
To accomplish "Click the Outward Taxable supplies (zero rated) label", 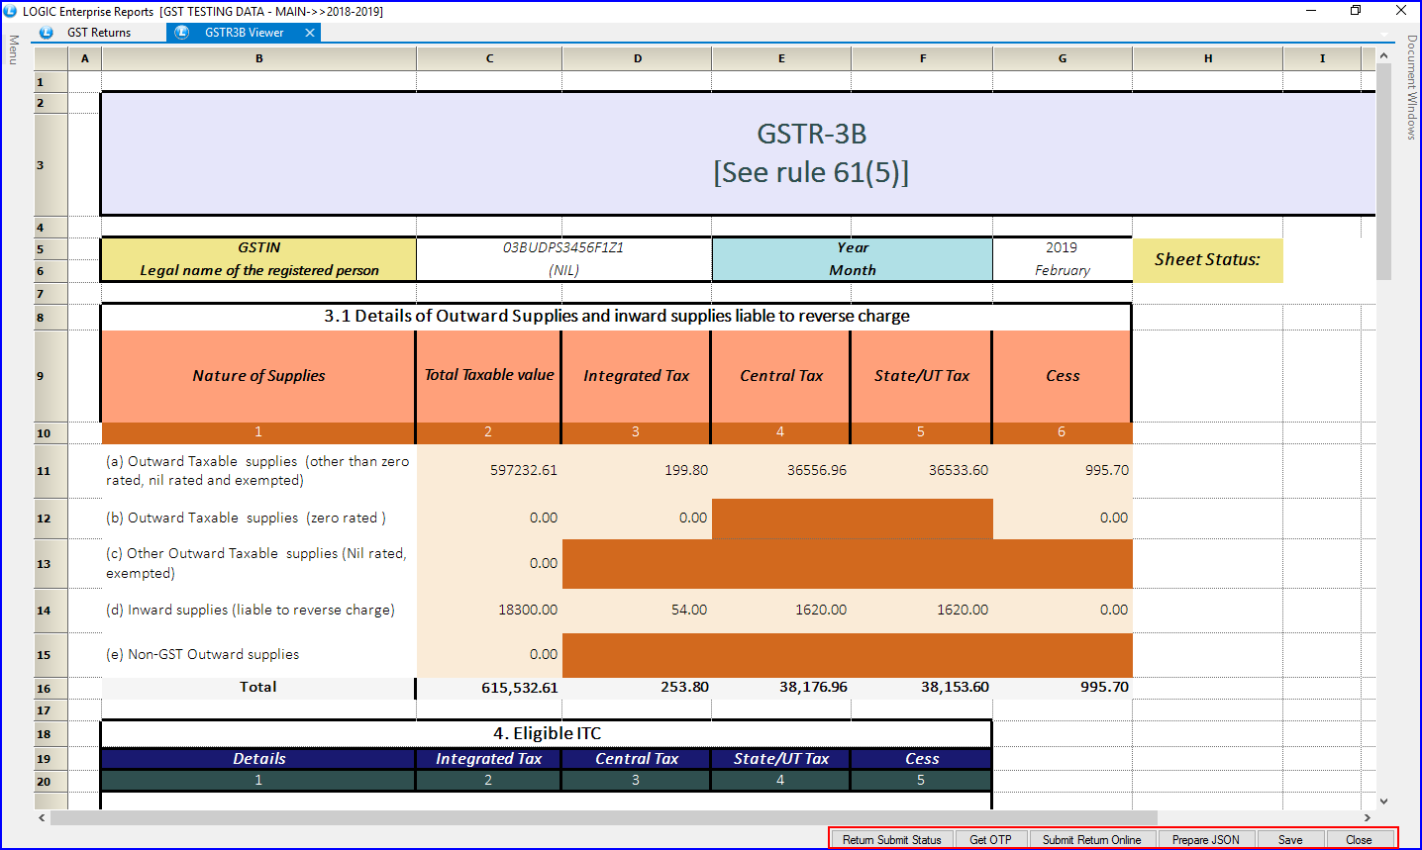I will [x=246, y=518].
